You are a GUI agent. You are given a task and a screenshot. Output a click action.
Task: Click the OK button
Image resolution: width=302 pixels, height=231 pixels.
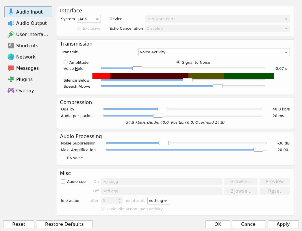tap(218, 224)
